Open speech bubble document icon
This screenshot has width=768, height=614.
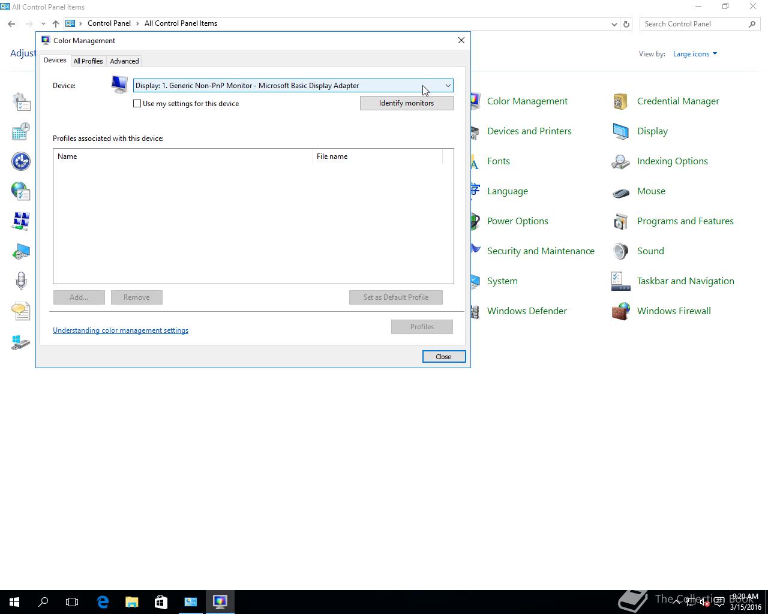(x=21, y=311)
